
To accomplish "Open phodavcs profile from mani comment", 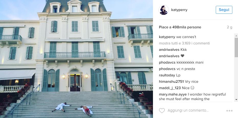I will coord(167,62).
